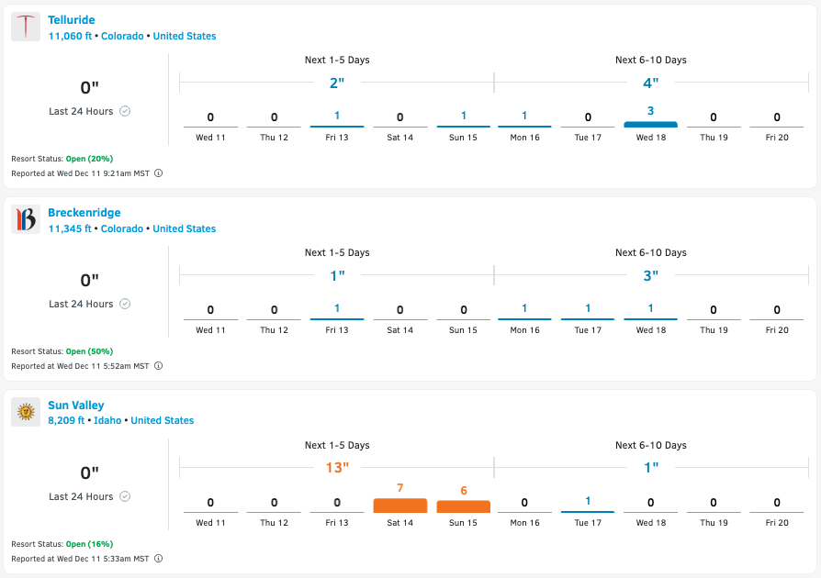Click the Telluride resort logo
Image resolution: width=821 pixels, height=578 pixels.
(25, 27)
